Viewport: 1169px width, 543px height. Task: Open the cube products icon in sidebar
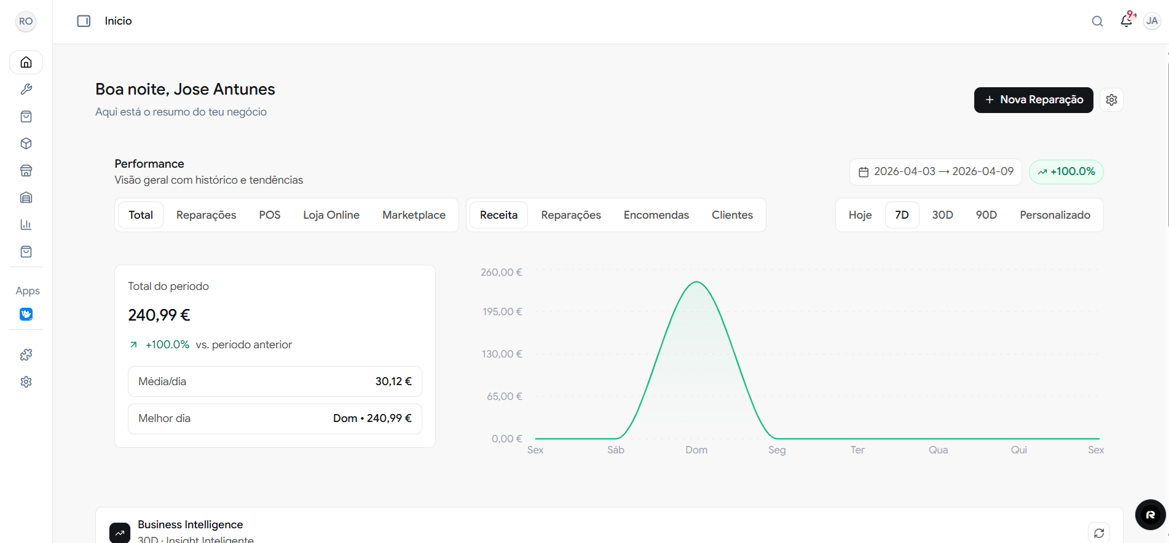(x=26, y=144)
